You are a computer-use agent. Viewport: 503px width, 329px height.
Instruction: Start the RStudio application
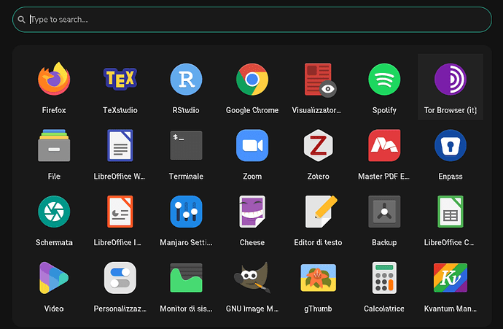point(186,79)
